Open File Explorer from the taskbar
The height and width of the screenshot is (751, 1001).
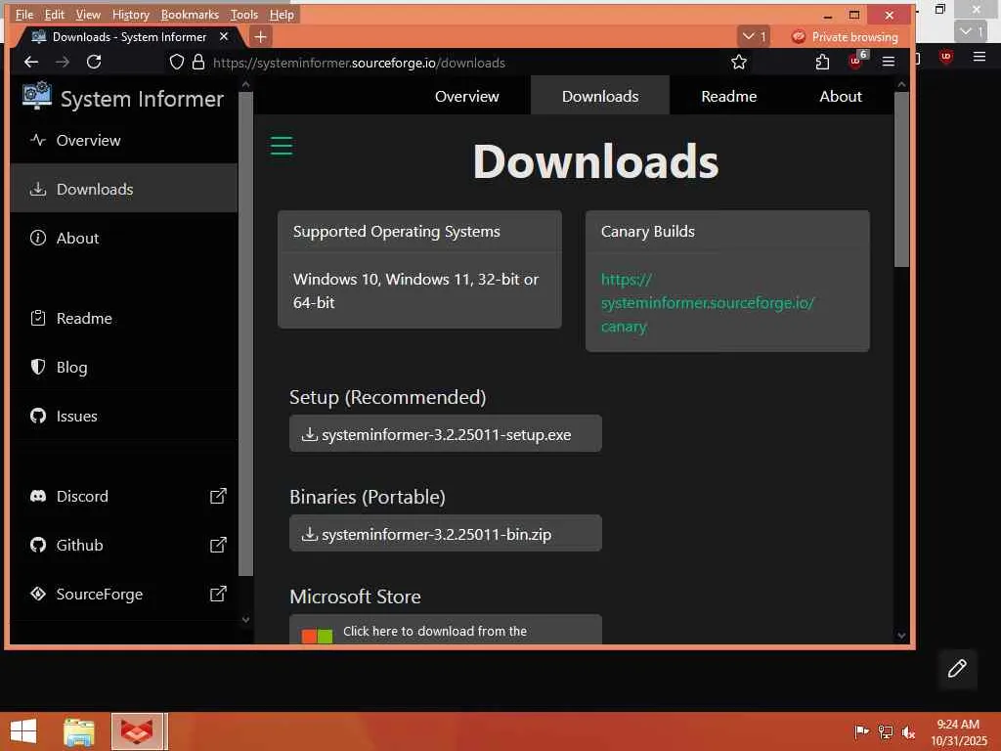pos(79,731)
